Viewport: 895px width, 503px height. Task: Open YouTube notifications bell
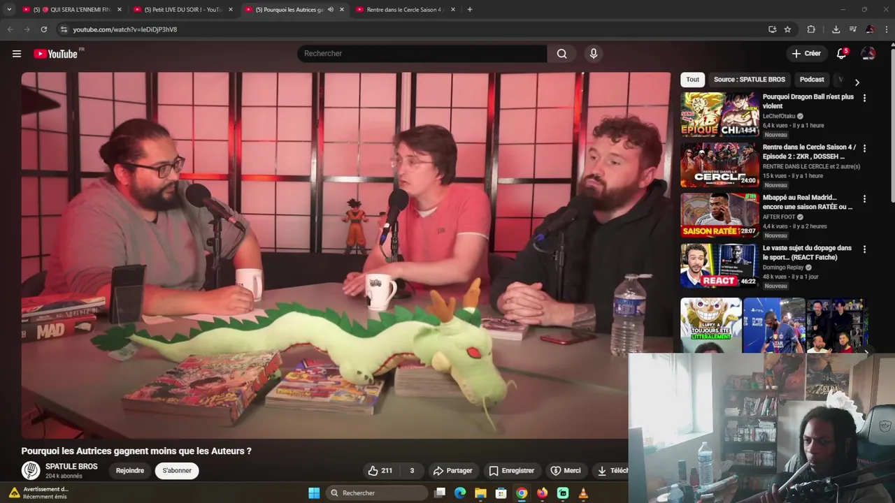(x=842, y=54)
